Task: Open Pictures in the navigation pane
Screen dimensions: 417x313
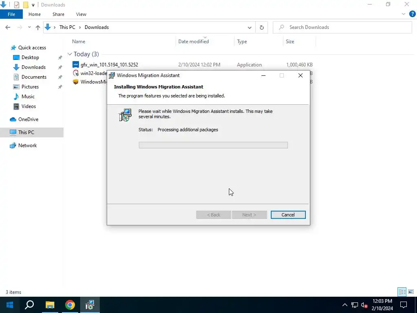Action: [30, 87]
